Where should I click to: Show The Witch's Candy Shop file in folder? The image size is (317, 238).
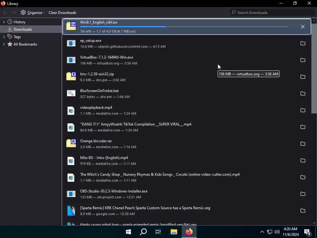303,177
